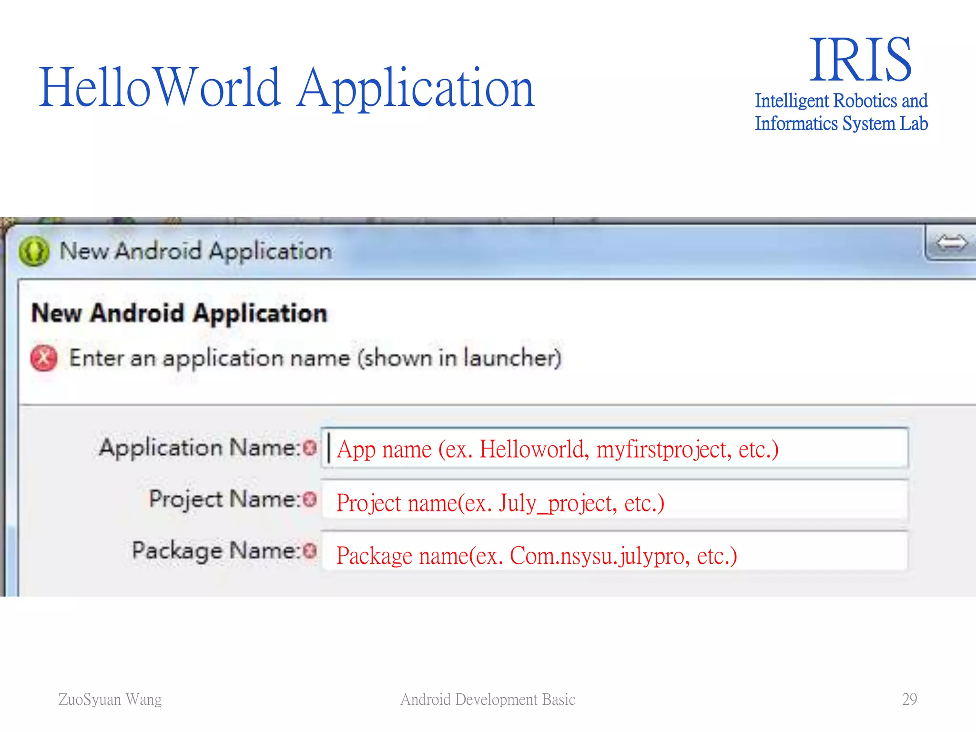Click the red error icon beside the message
This screenshot has height=732, width=976.
point(44,357)
